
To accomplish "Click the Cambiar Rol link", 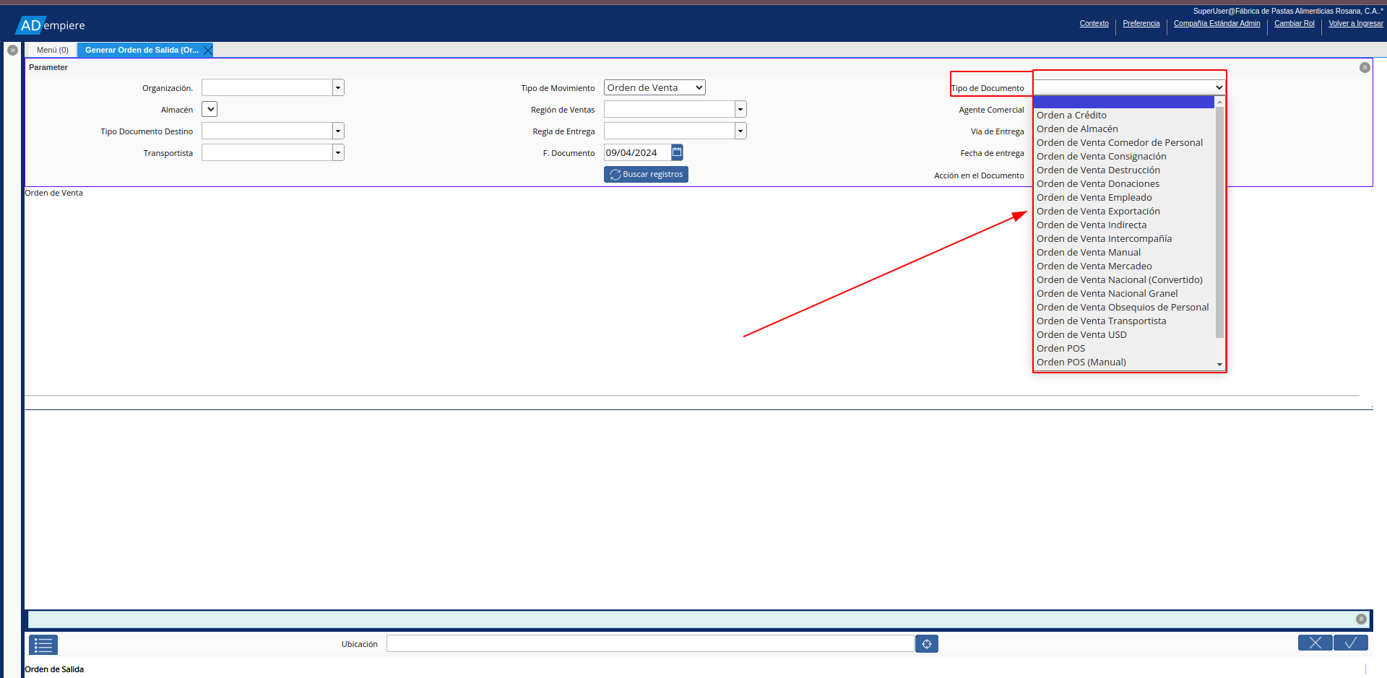I will click(x=1294, y=23).
